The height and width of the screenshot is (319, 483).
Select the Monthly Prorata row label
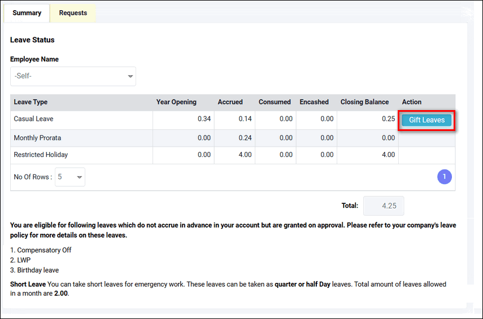37,138
